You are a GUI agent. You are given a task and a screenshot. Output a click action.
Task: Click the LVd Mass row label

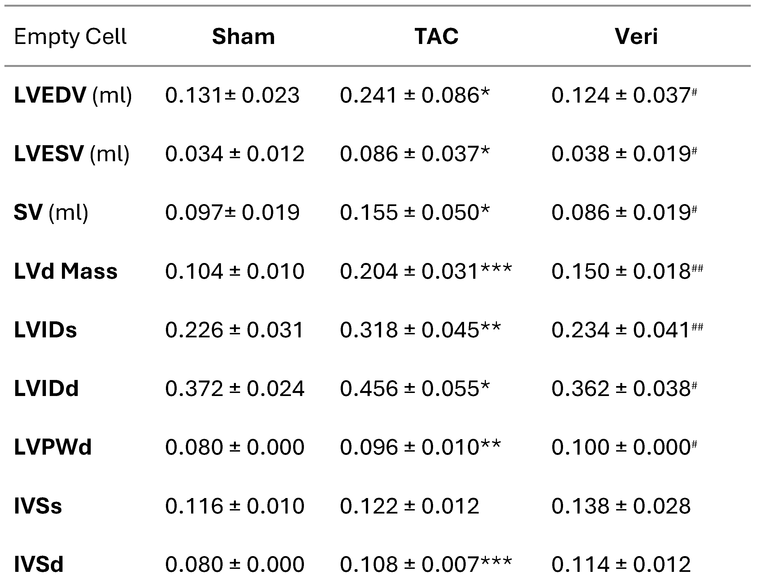click(66, 271)
